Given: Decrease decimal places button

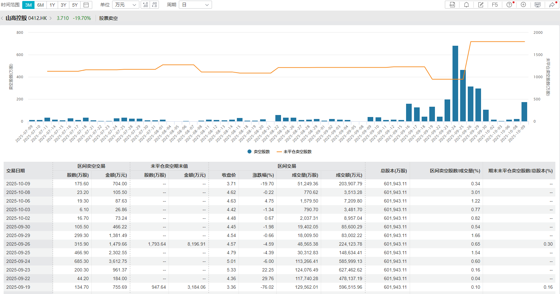Looking at the screenshot, I should pyautogui.click(x=154, y=5).
